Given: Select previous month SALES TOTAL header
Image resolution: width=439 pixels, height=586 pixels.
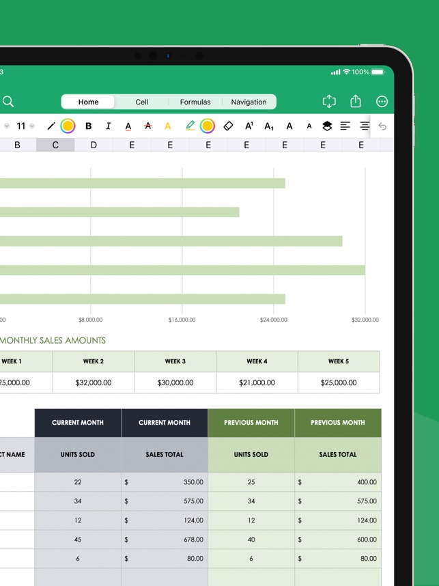Looking at the screenshot, I should coord(338,455).
